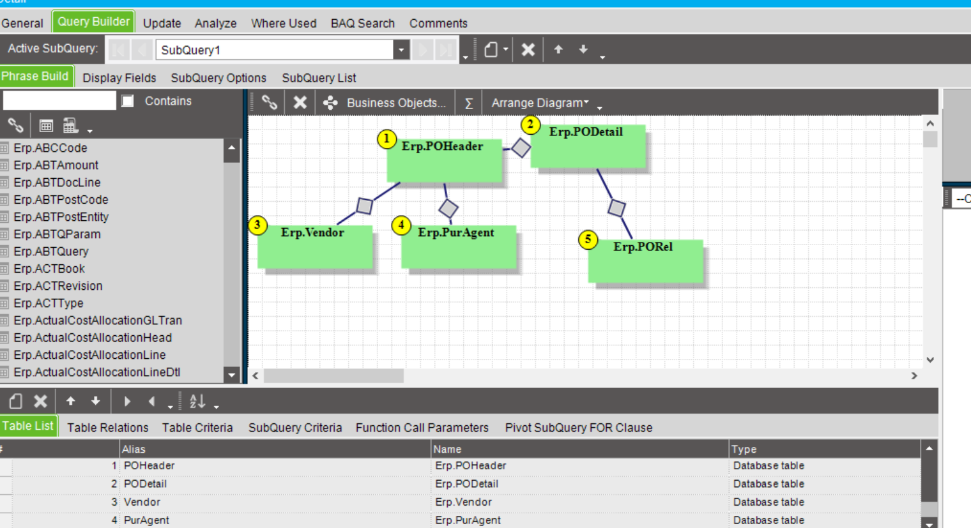
Task: Click the table grid icon above the Erp list
Action: coord(46,126)
